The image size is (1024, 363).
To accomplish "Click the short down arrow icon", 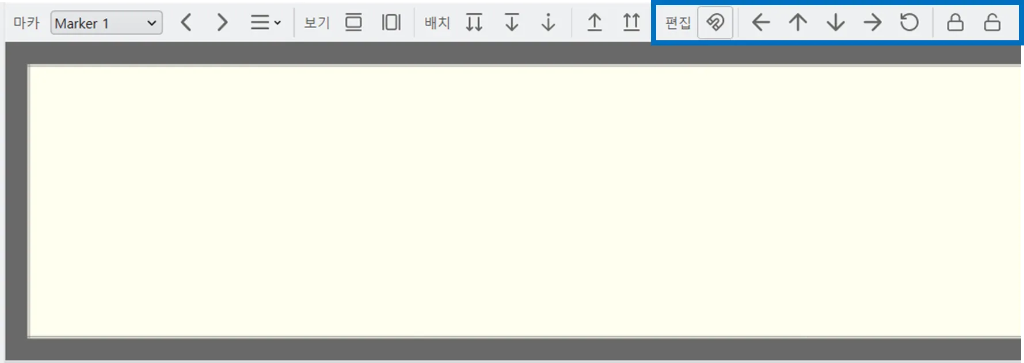I will [x=549, y=23].
